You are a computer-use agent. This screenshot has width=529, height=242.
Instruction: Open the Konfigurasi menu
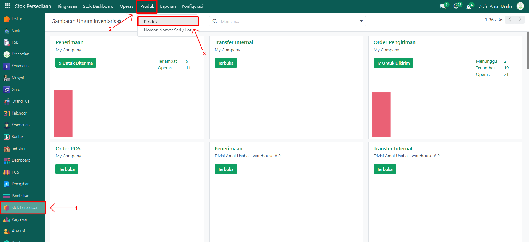tap(192, 6)
